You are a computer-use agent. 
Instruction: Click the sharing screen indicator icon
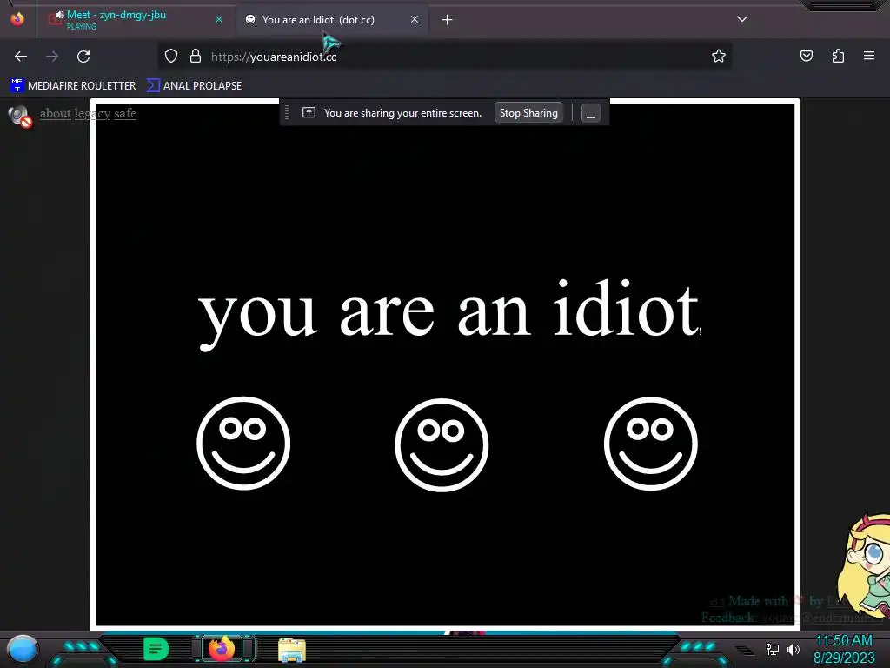[x=309, y=112]
